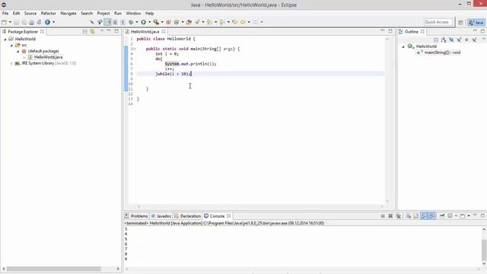Screen dimensions: 487x274
Task: Click the New file toolbar icon
Action: point(4,22)
